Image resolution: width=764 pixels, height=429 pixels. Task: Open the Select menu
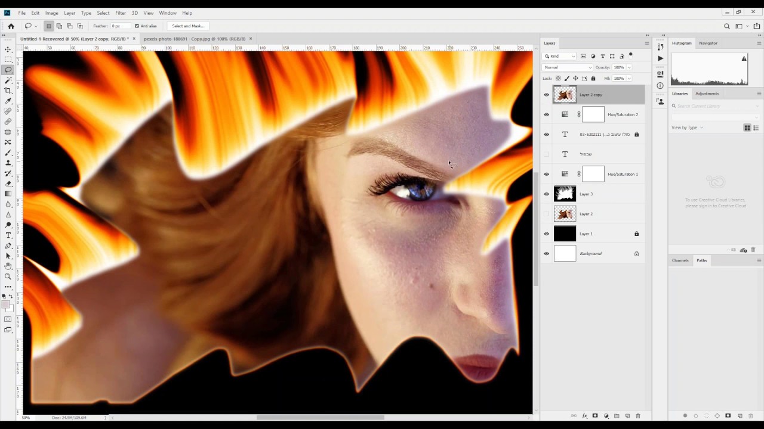click(x=103, y=13)
